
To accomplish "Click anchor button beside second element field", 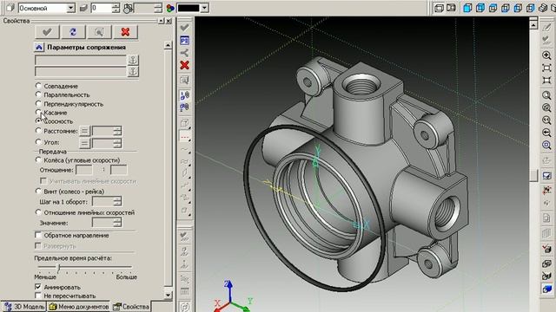I will click(133, 72).
